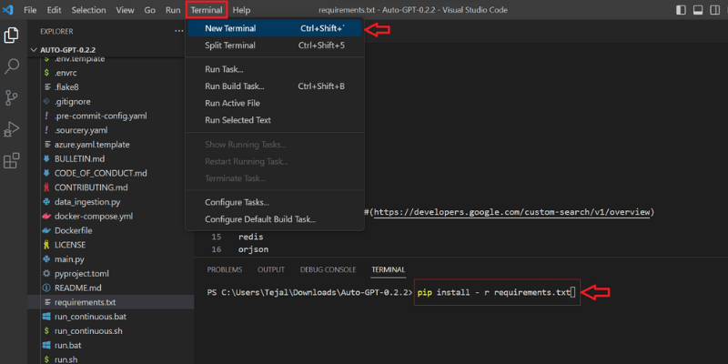
Task: Choose New Terminal from menu
Action: click(x=275, y=28)
